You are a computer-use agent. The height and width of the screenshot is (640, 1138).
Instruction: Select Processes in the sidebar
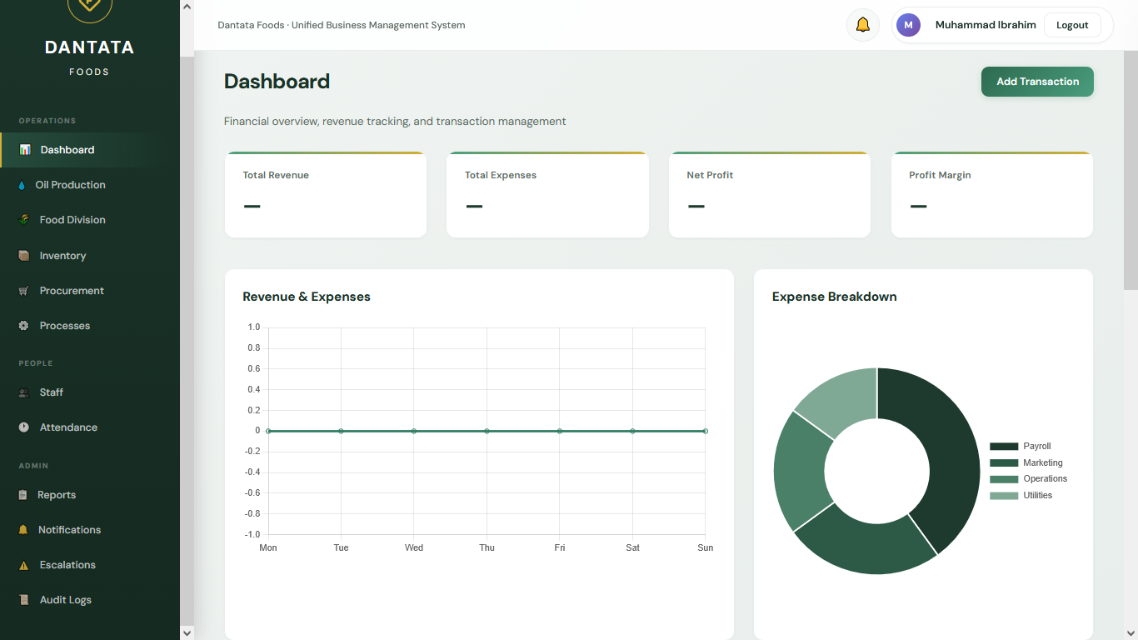(x=90, y=326)
